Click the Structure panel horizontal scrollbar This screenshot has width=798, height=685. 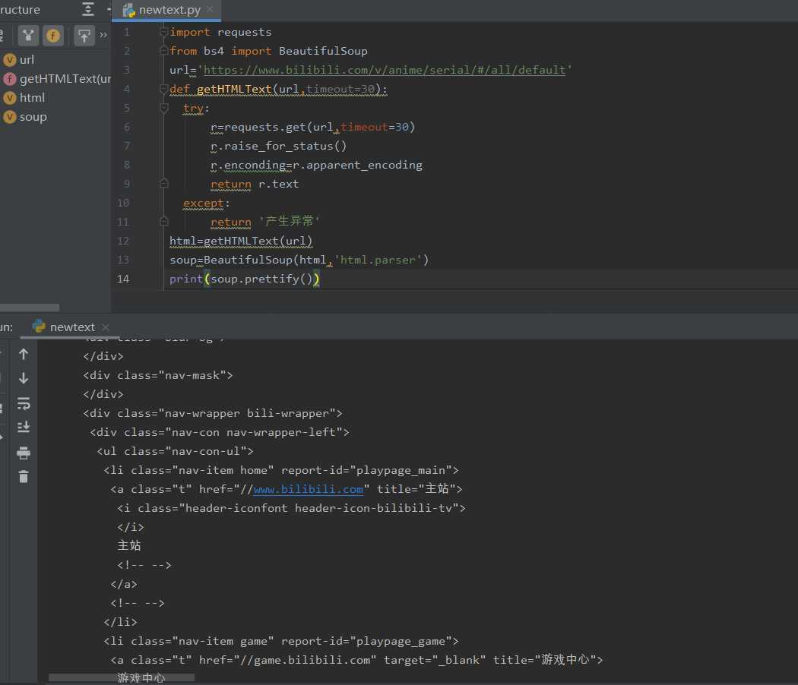click(x=30, y=307)
